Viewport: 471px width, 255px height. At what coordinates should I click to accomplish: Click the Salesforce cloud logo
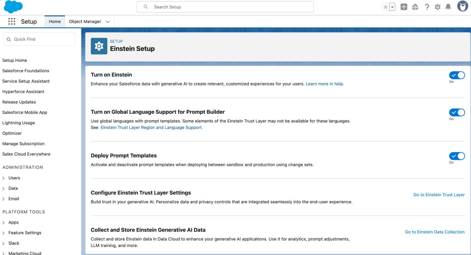(x=13, y=7)
